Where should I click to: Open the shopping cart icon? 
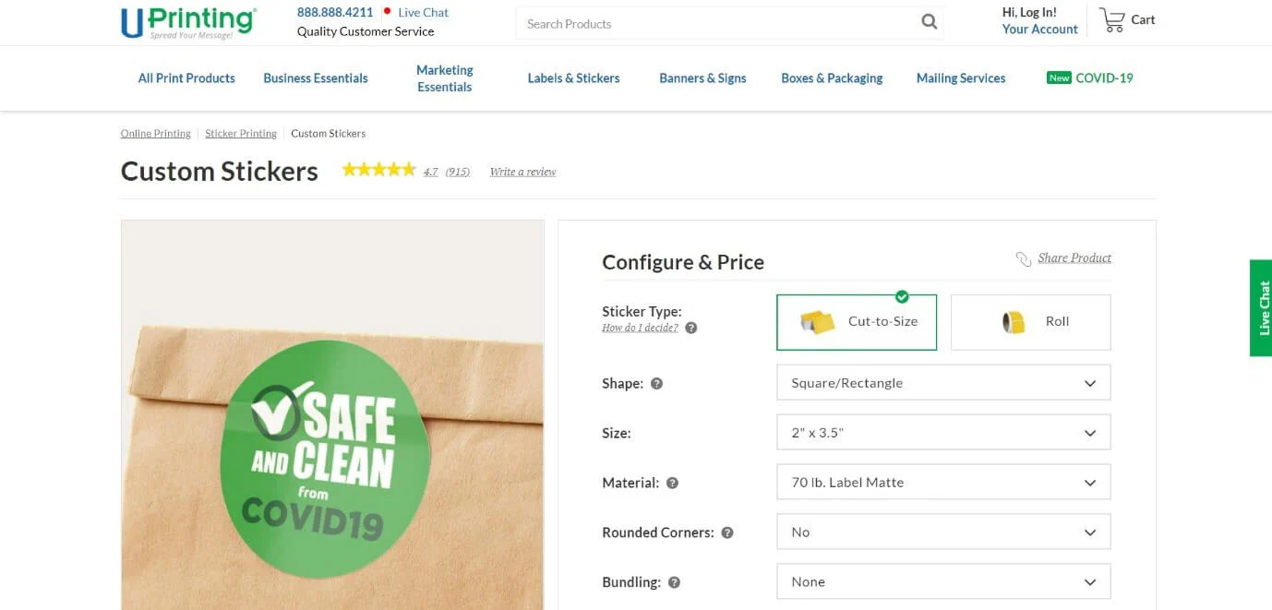click(x=1112, y=20)
